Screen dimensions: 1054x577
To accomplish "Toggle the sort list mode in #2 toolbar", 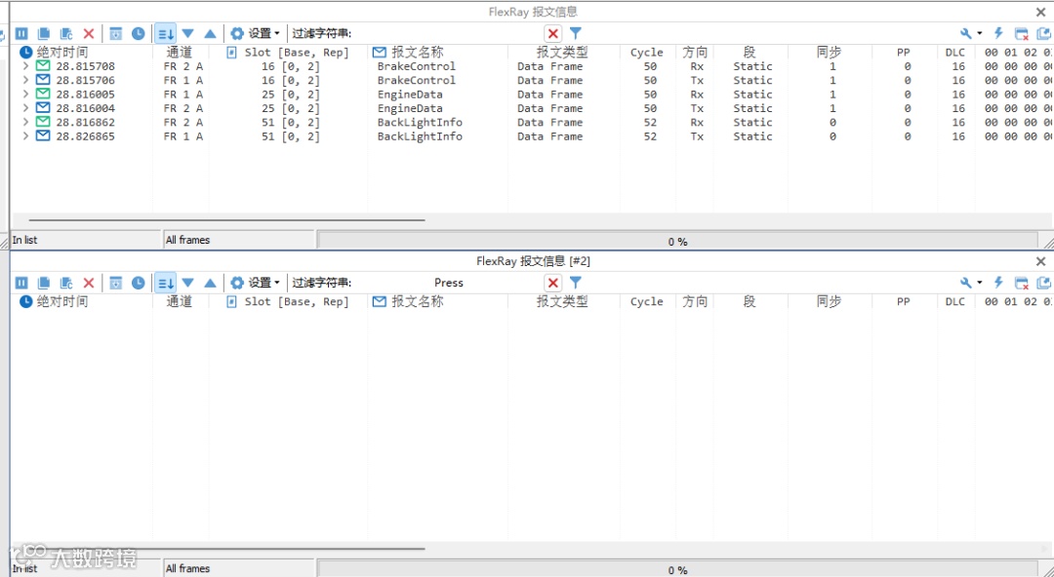I will click(x=165, y=283).
